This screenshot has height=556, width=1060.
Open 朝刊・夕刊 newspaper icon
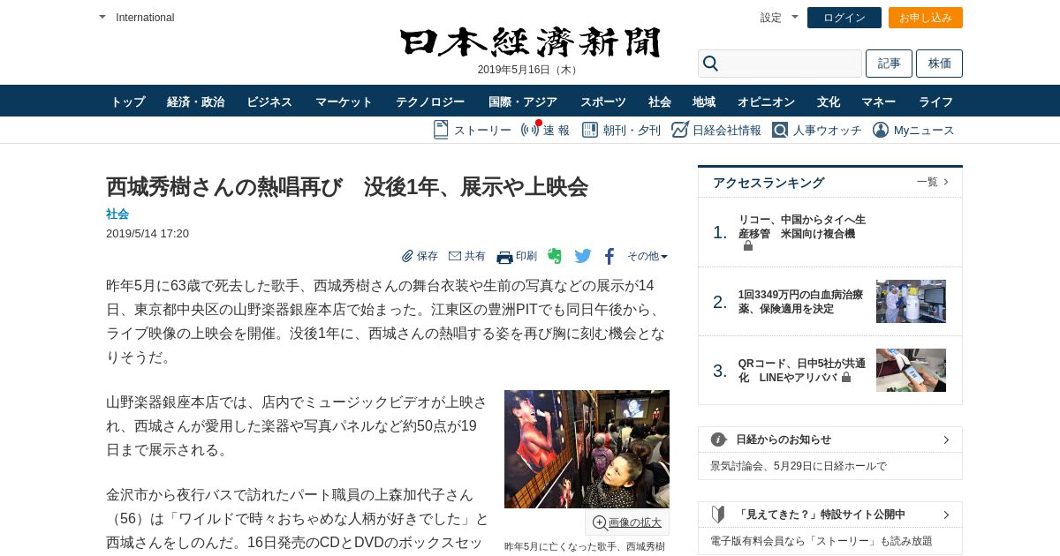pyautogui.click(x=589, y=130)
